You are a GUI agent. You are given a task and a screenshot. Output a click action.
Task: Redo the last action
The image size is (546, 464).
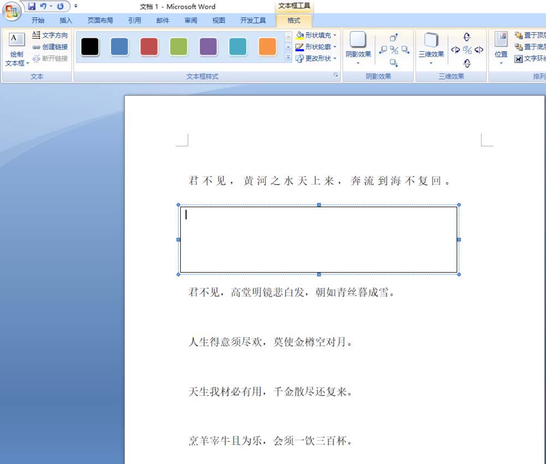click(x=60, y=6)
